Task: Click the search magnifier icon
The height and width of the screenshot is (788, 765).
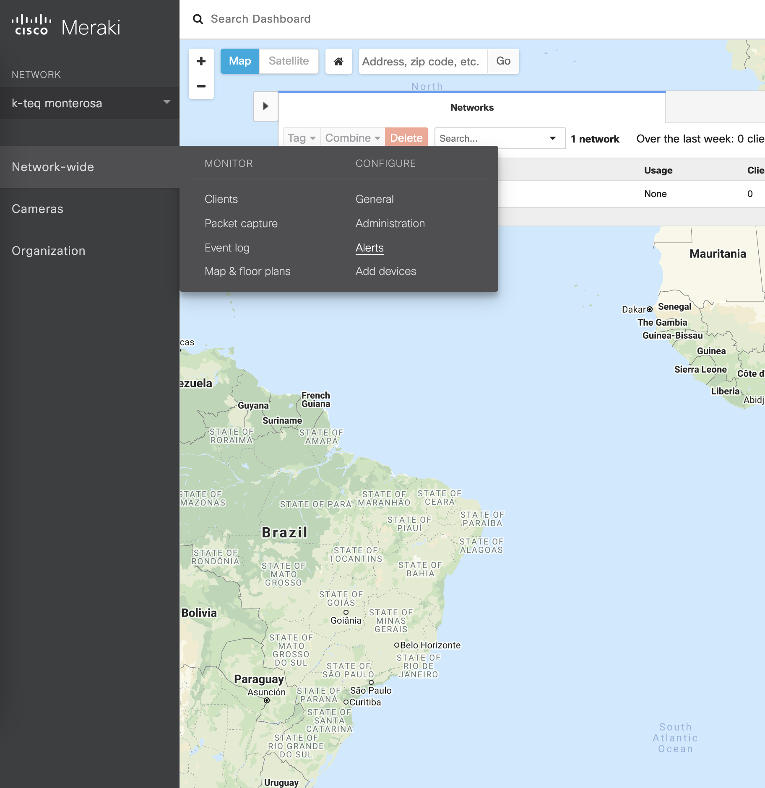Action: 198,19
